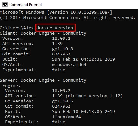Viewport: 138px width, 126px height.
Task: Click the server API '1.39 (minimum version 1.12)'
Action: (x=88, y=96)
